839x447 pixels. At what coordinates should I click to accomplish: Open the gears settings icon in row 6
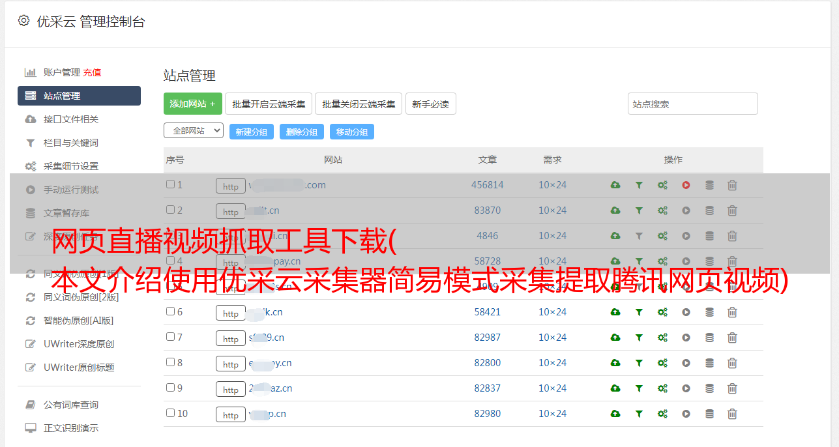(x=662, y=312)
